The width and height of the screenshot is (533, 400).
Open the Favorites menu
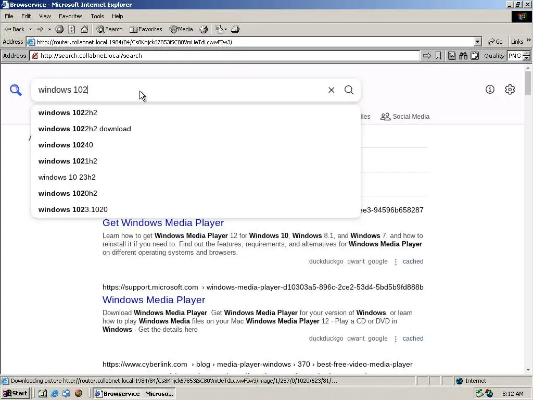70,16
